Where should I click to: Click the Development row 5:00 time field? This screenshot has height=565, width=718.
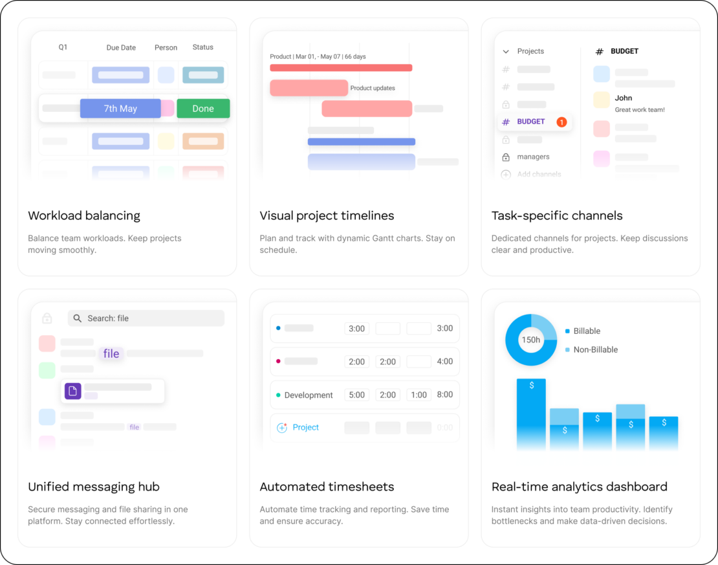coord(356,395)
